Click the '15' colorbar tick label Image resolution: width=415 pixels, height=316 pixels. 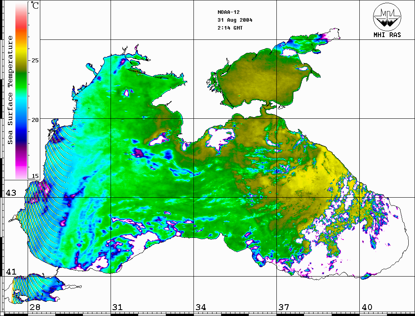[x=35, y=176]
